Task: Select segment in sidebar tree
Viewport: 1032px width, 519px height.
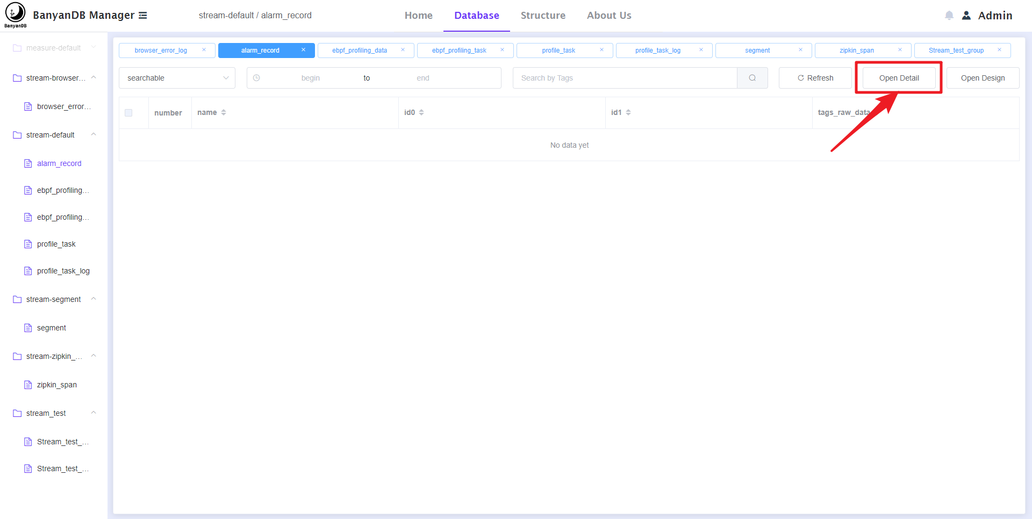Action: tap(52, 328)
